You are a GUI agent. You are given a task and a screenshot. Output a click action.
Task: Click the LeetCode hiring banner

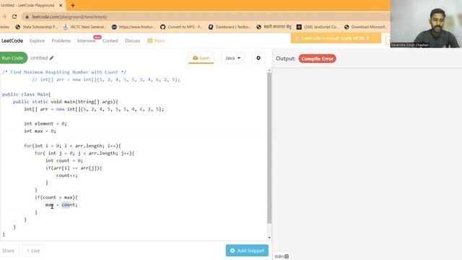(x=336, y=38)
